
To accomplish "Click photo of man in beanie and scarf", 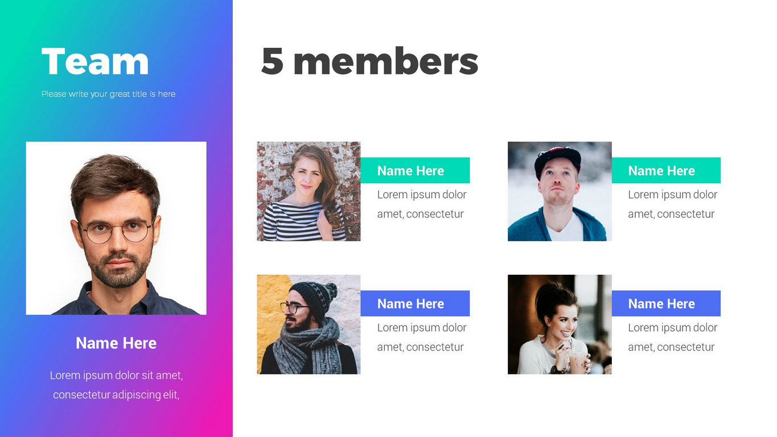I will pos(309,324).
